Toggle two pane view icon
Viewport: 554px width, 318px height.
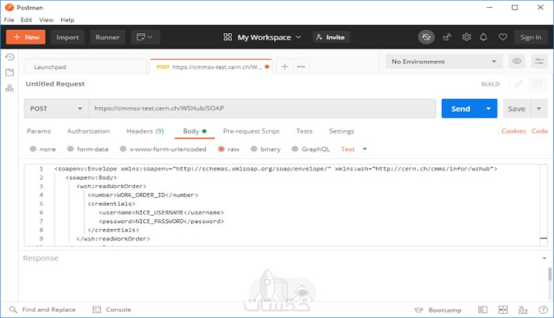(503, 310)
